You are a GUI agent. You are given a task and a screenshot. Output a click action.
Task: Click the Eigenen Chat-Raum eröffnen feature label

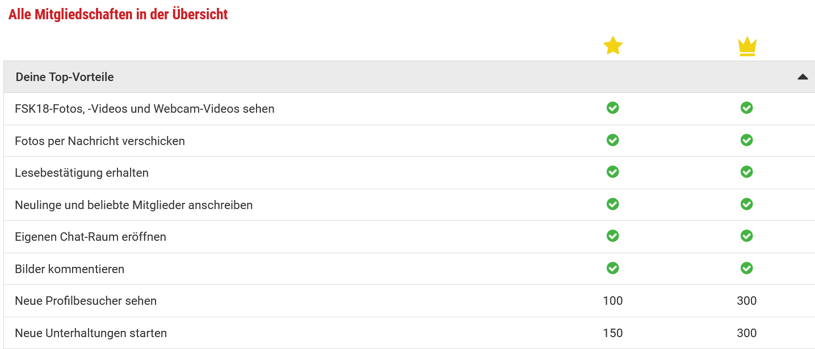(x=91, y=237)
